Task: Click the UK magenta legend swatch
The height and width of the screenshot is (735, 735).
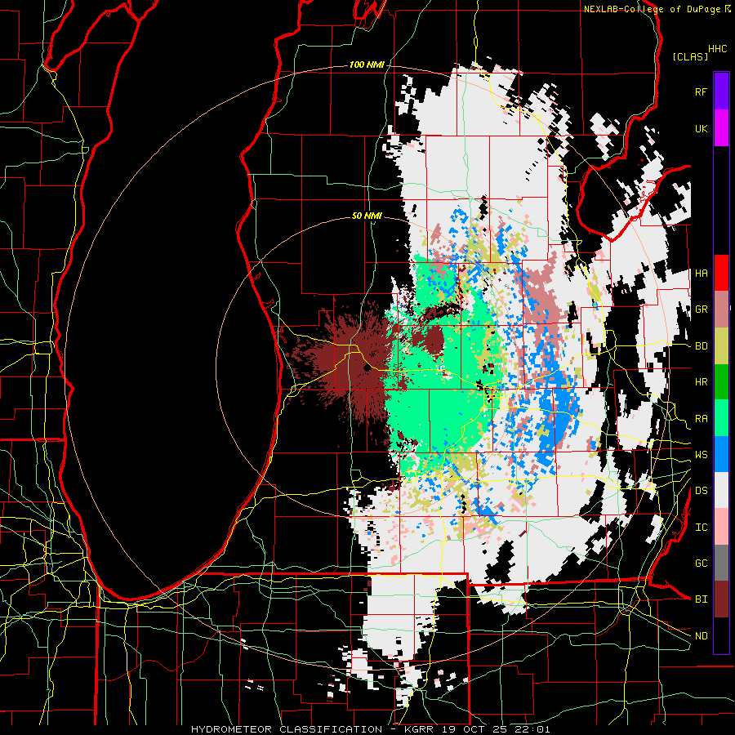Action: coord(721,128)
